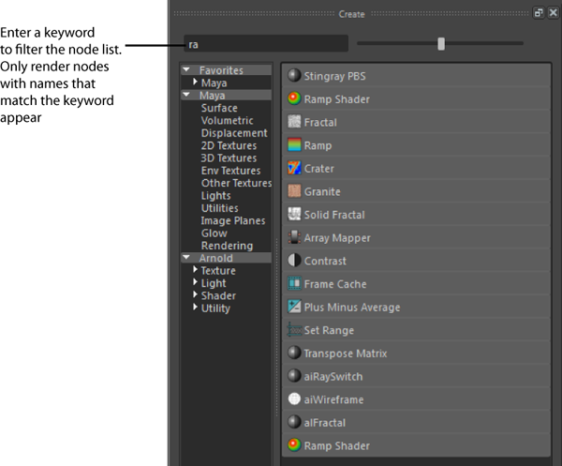Click the aiRaySwitch sphere icon
This screenshot has height=466, width=562.
click(294, 376)
